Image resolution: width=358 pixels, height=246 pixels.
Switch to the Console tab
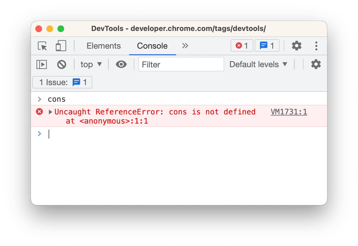(x=152, y=46)
